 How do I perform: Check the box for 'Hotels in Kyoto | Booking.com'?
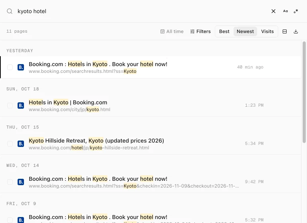click(x=10, y=106)
